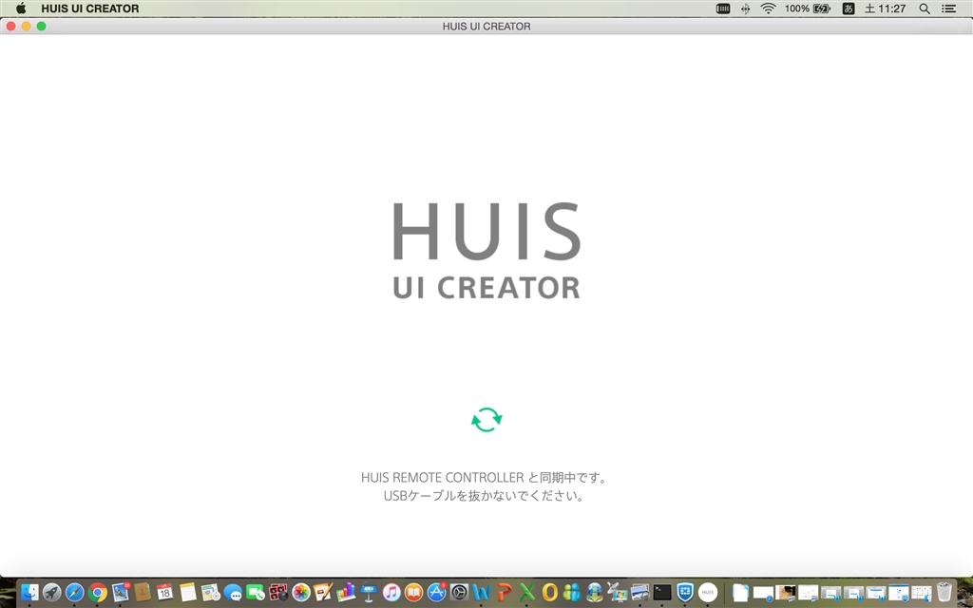This screenshot has height=608, width=973.
Task: Launch Microsoft PowerPoint from the Dock
Action: pyautogui.click(x=504, y=593)
